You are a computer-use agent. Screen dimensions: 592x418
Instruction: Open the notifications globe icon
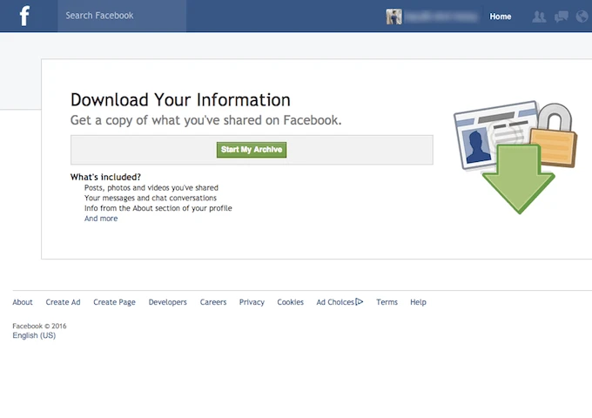[x=582, y=17]
